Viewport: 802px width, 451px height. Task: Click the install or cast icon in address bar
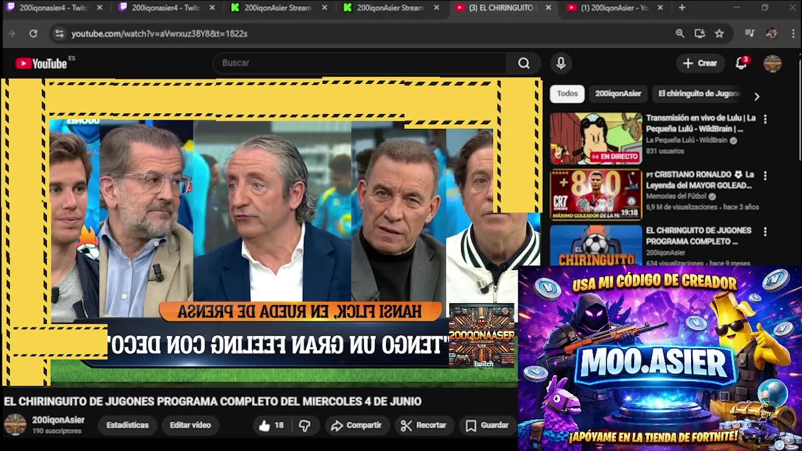coord(700,34)
